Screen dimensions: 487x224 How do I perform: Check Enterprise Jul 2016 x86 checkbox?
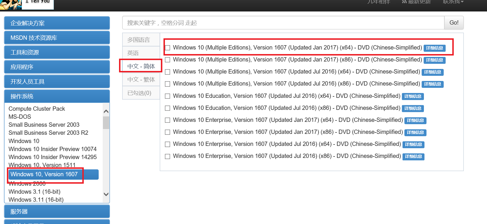[x=167, y=156]
